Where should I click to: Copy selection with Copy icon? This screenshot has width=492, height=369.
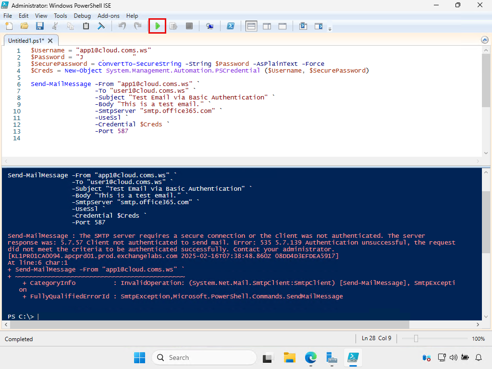pyautogui.click(x=70, y=26)
